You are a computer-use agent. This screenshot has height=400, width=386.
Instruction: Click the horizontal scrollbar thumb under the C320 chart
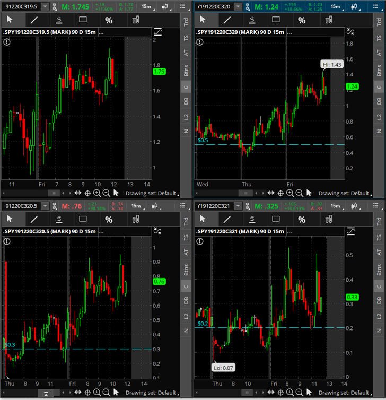pos(245,193)
